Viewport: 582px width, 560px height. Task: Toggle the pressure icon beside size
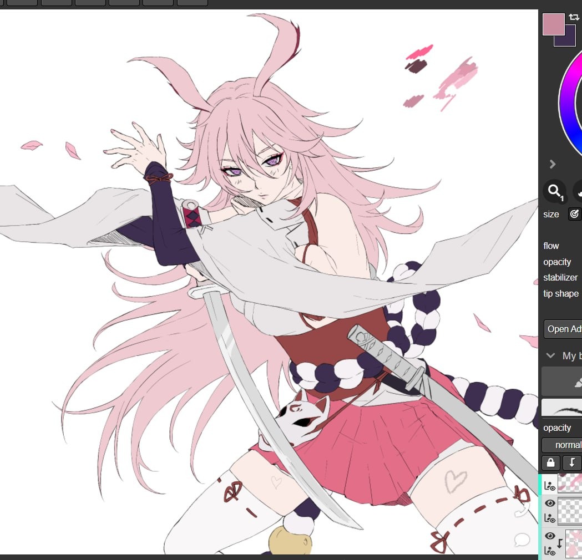point(574,214)
